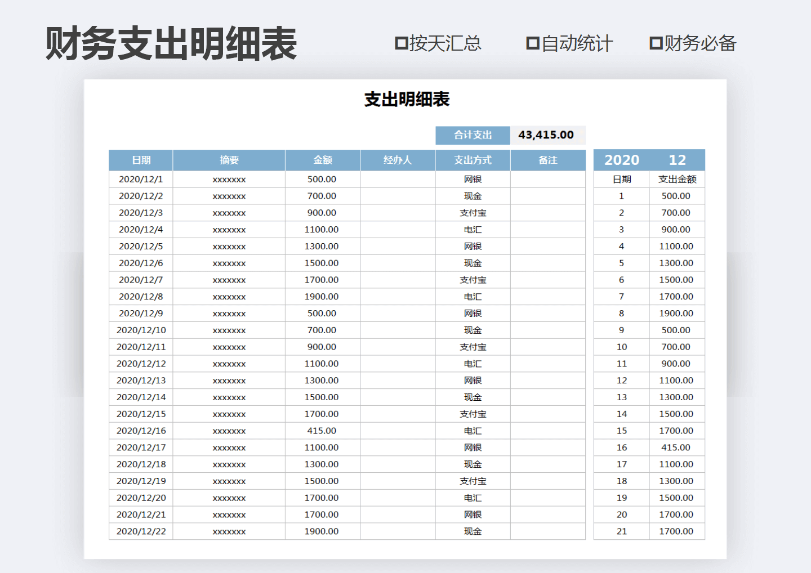Select the 网银 payment cell for 2020/12/1
This screenshot has height=573, width=811.
pos(473,179)
